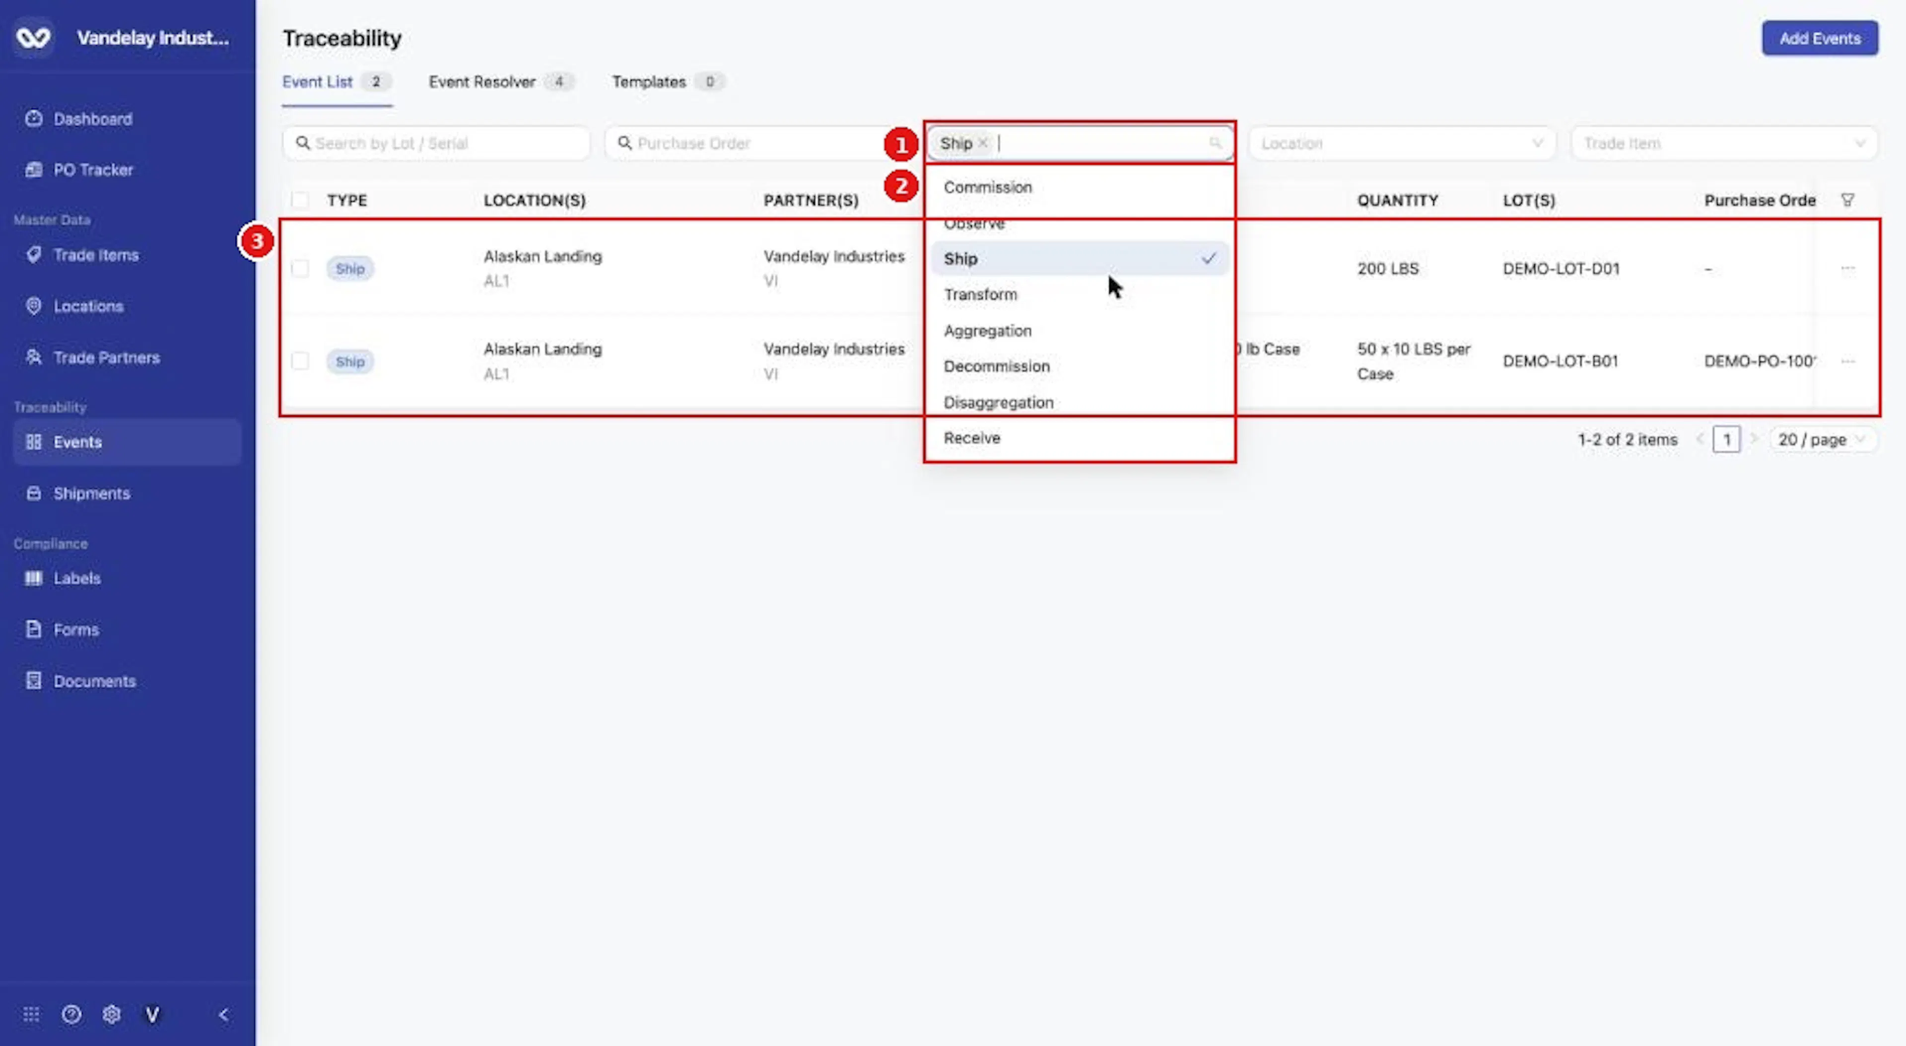Viewport: 1906px width, 1046px height.
Task: Click the QUANTITY column header
Action: click(x=1398, y=201)
